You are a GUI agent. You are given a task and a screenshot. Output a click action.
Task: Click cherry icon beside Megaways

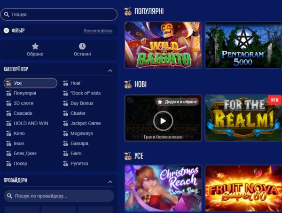tap(65, 134)
